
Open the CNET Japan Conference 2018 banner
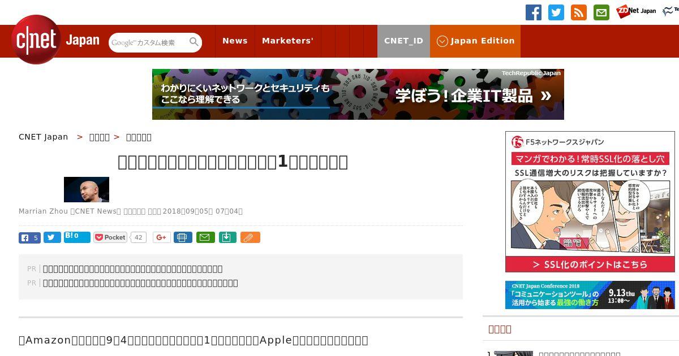(x=590, y=295)
